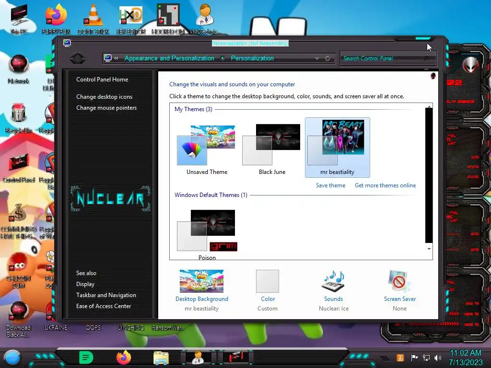Click the themes list scroll up arrow
The width and height of the screenshot is (491, 368).
tap(429, 106)
